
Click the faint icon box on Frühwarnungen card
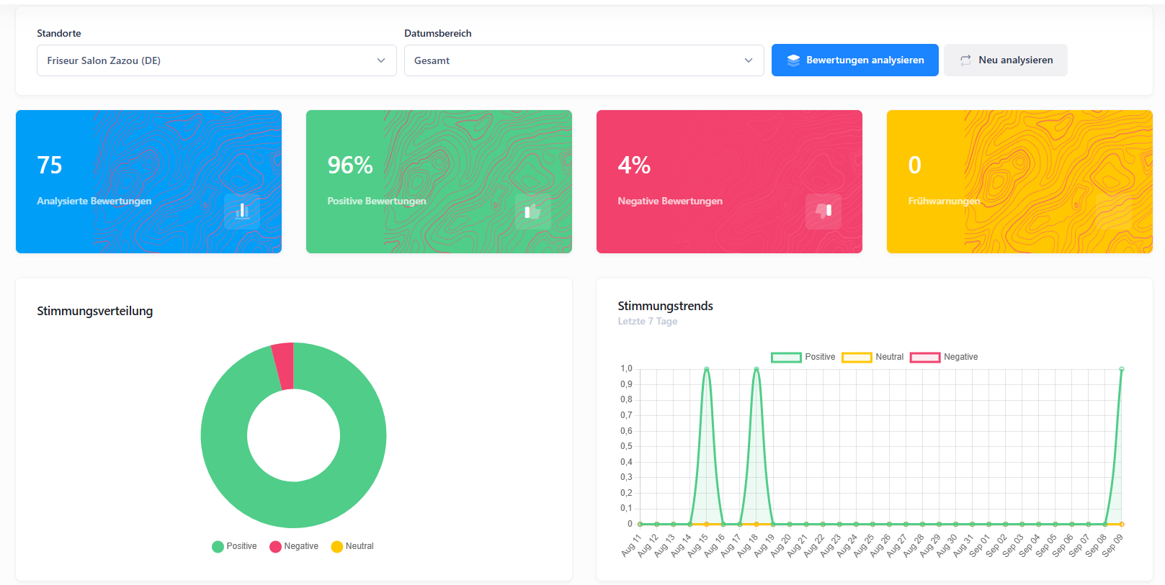point(1113,211)
